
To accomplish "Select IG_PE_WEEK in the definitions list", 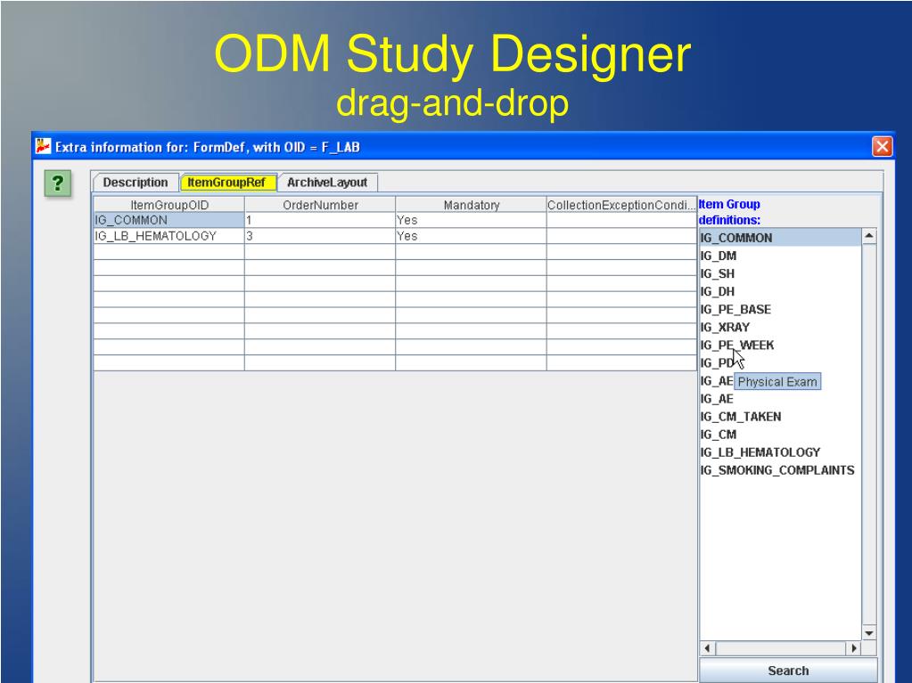I will tap(780, 345).
